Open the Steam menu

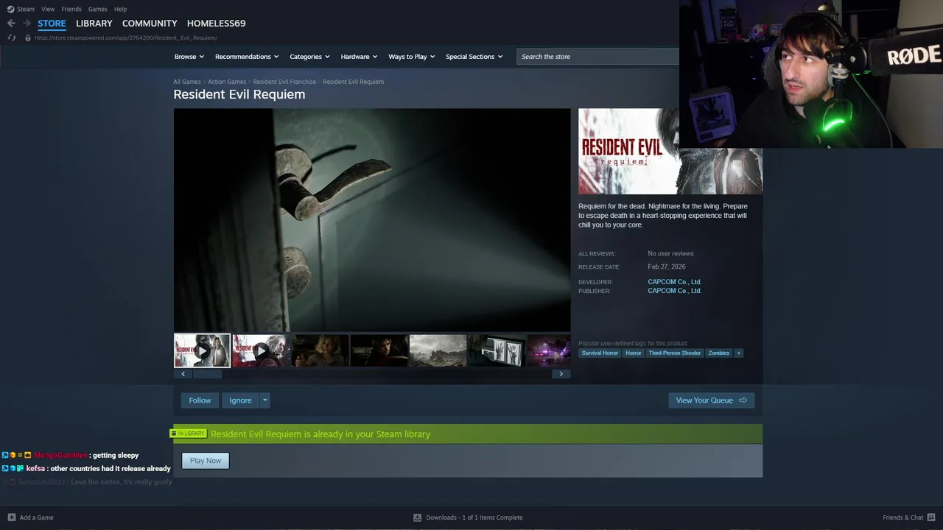pyautogui.click(x=26, y=9)
